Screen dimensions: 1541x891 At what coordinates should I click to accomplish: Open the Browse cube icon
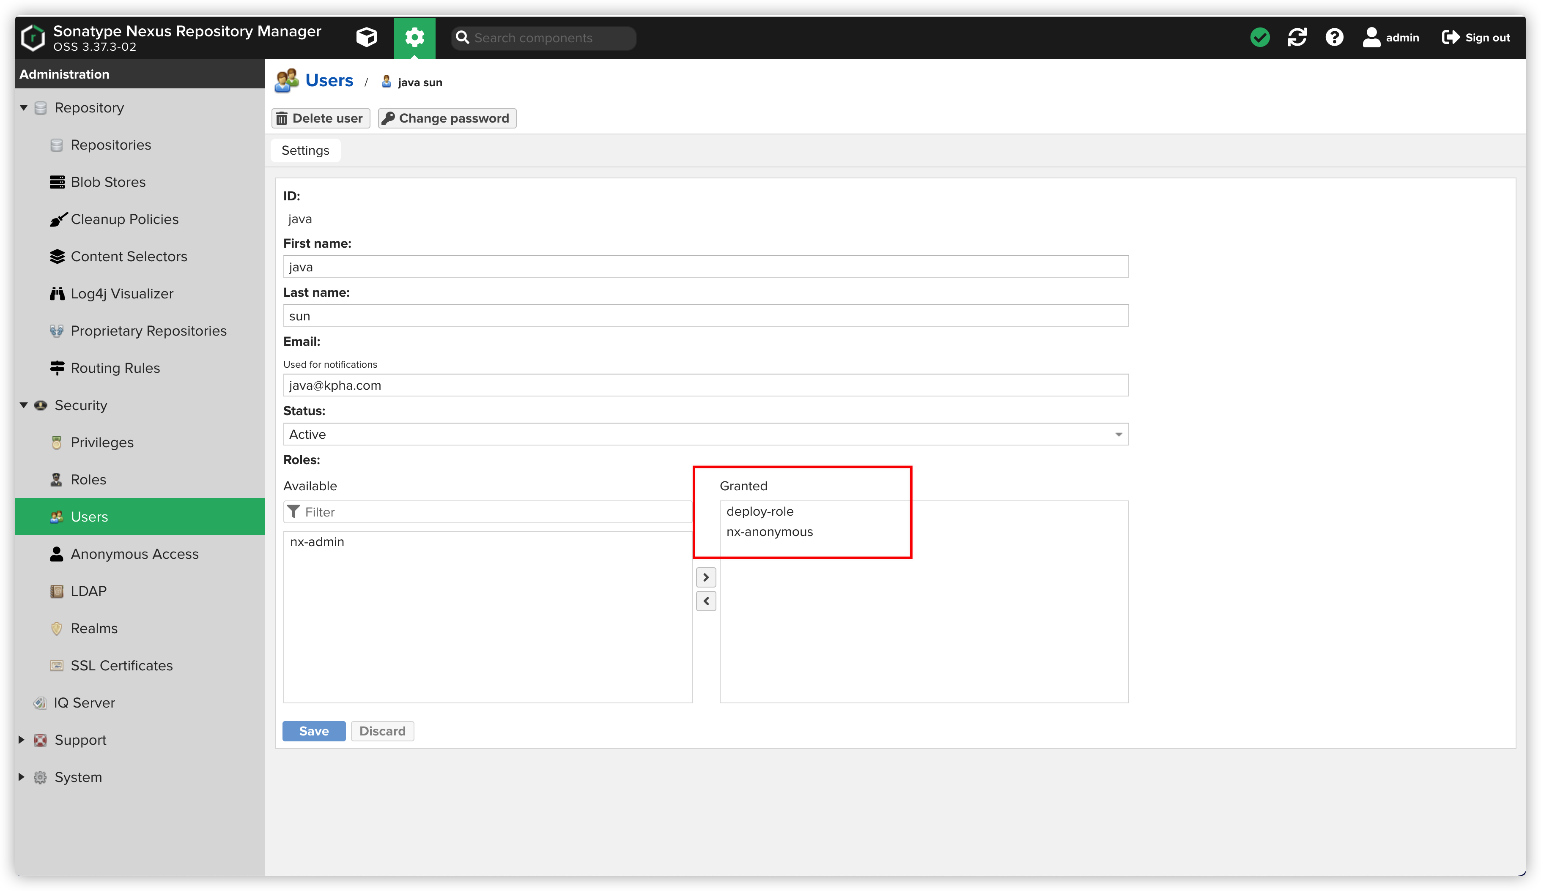366,37
